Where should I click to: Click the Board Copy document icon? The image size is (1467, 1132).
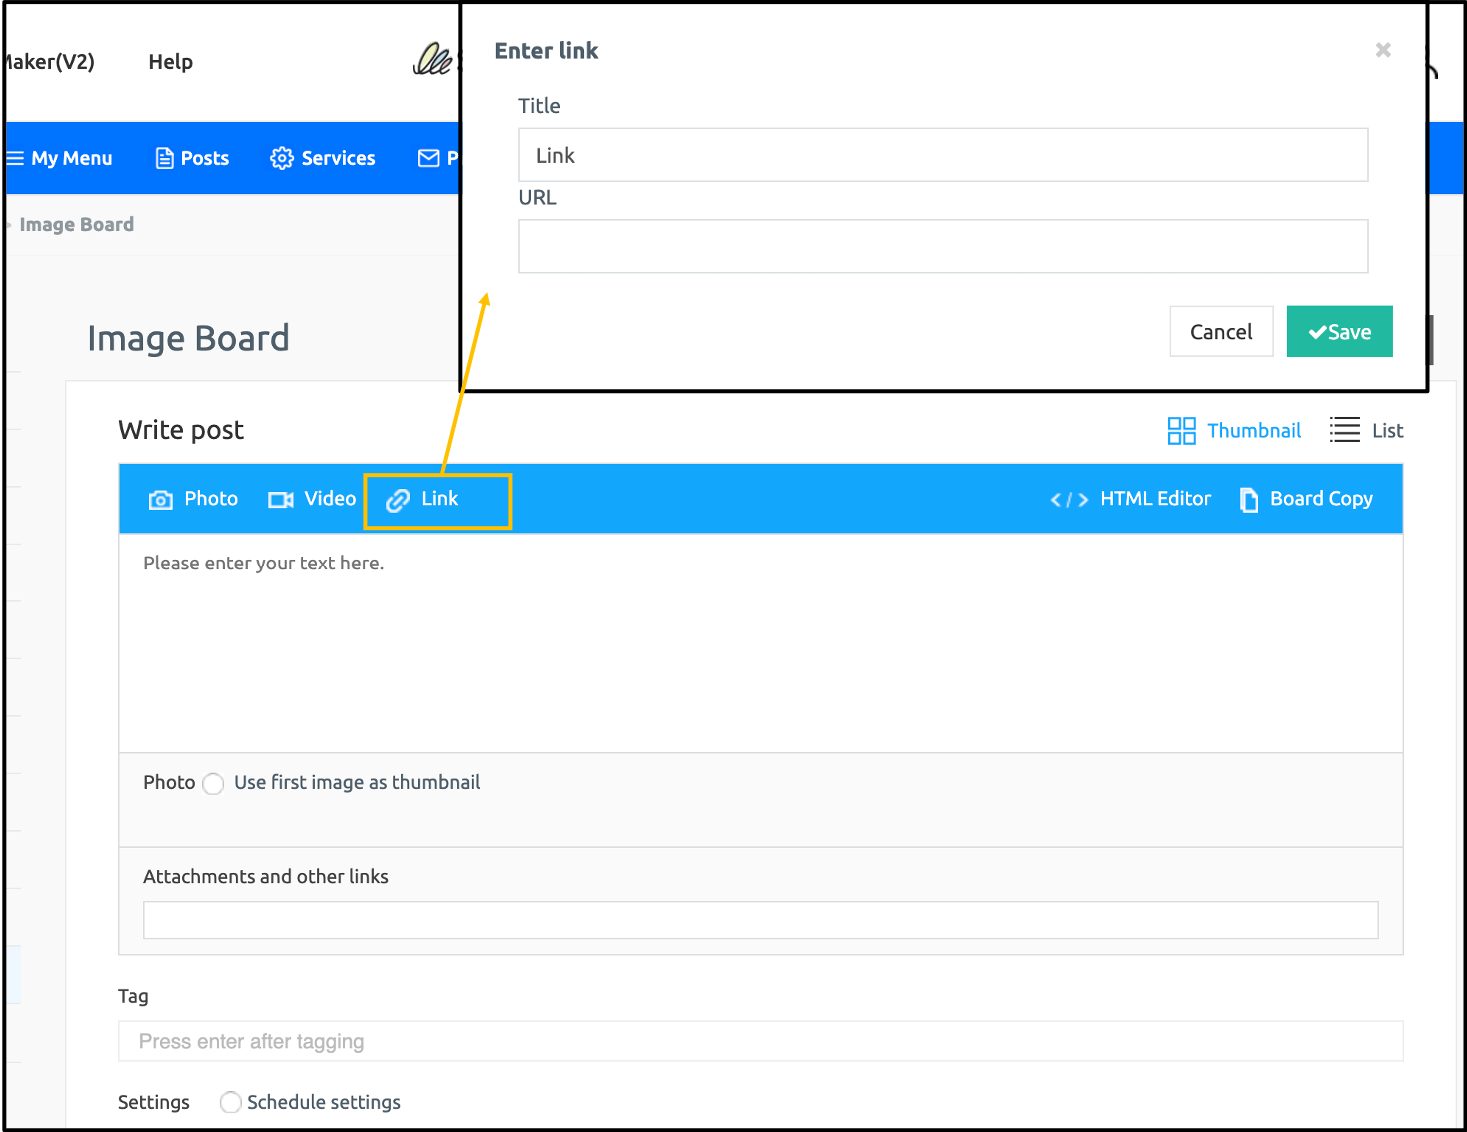[x=1249, y=500]
